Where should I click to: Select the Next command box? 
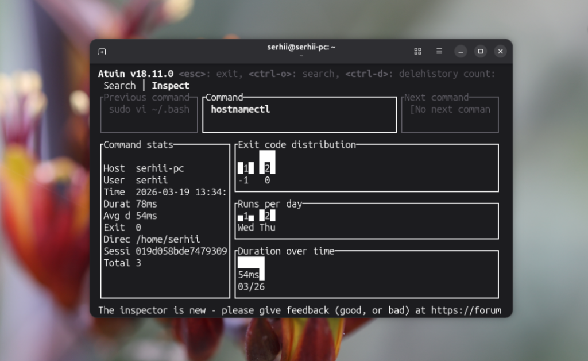(x=450, y=114)
